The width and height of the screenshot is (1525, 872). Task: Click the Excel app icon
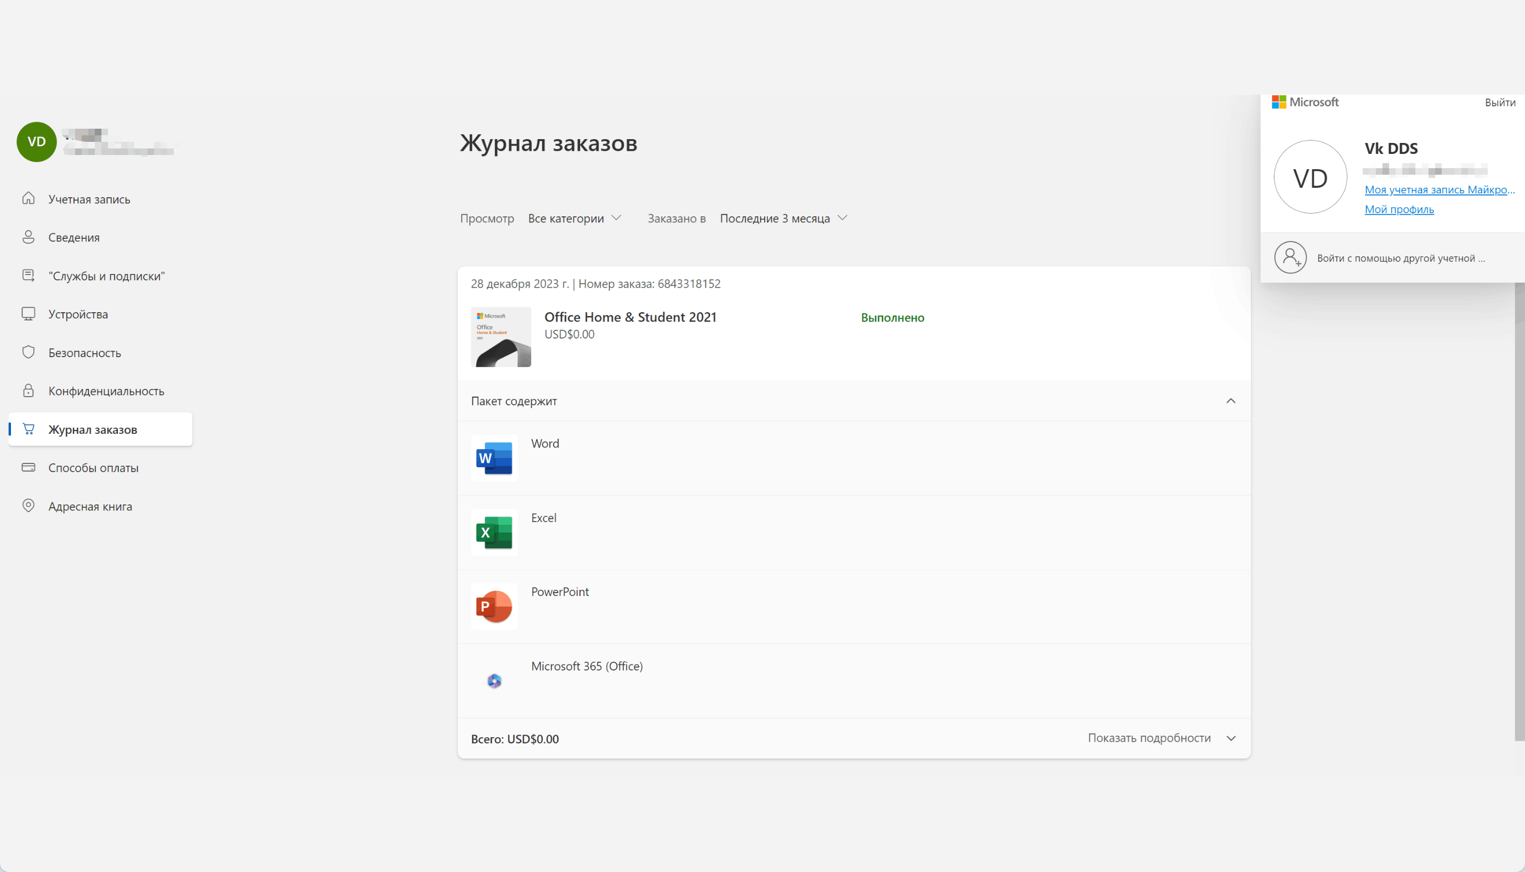pyautogui.click(x=494, y=532)
